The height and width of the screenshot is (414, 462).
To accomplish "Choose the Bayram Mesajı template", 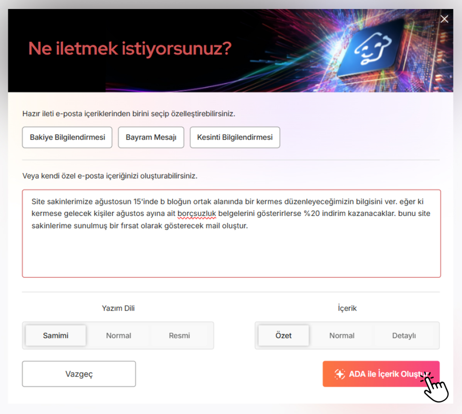I will [x=151, y=137].
